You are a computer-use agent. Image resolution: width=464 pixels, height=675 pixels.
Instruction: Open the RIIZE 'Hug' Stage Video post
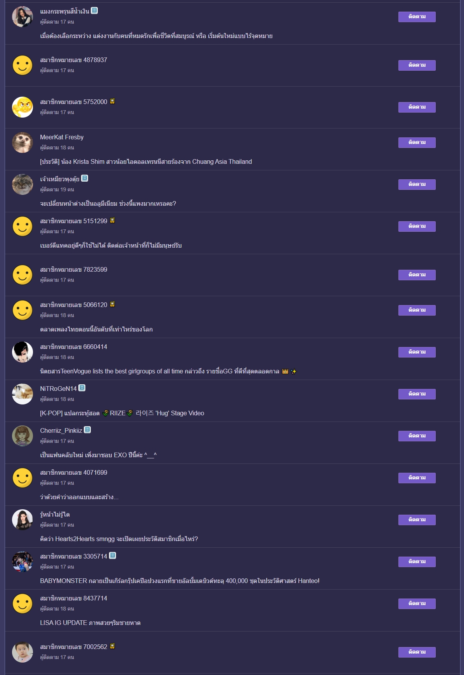(122, 413)
